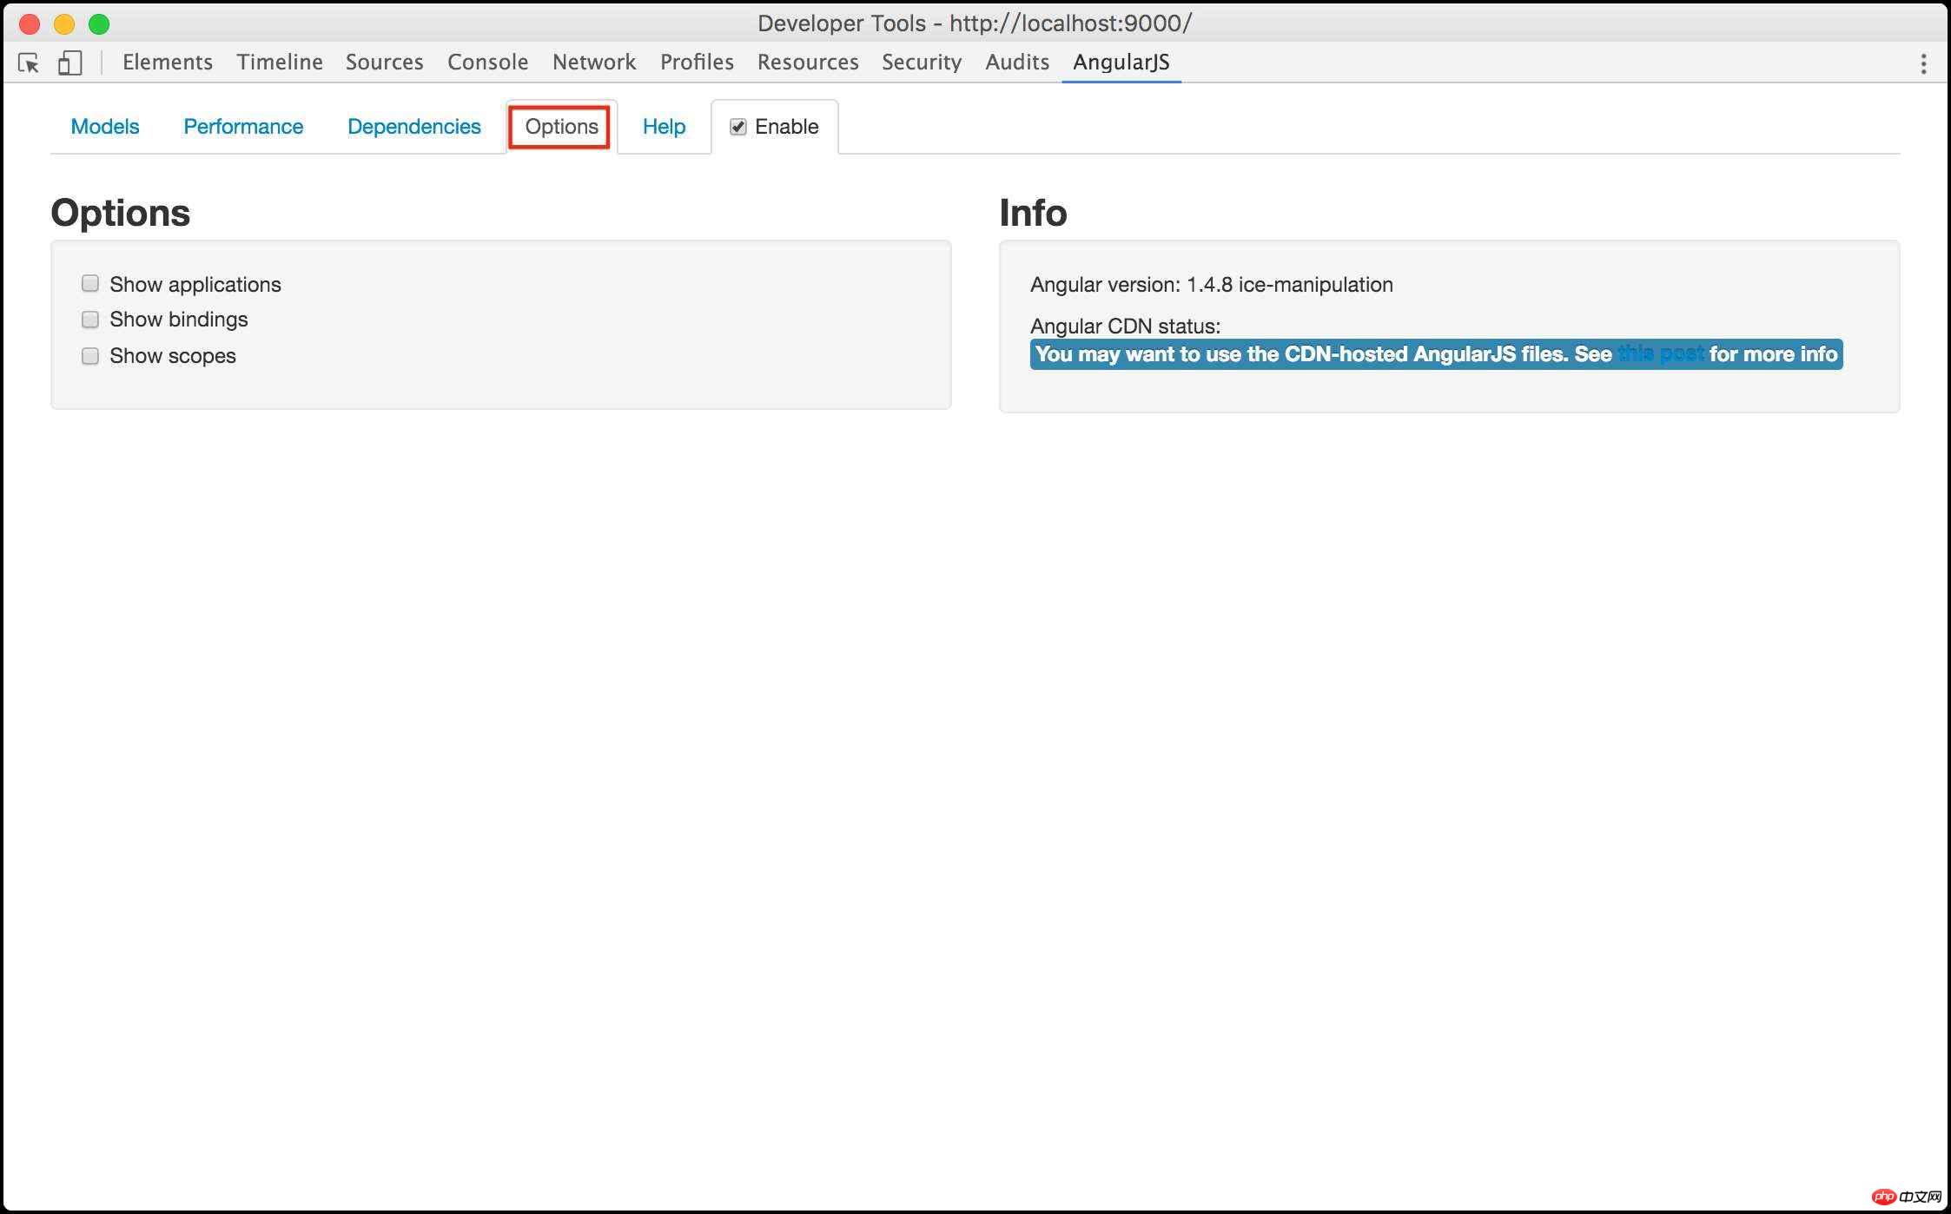Click the Enable label text

pos(787,127)
